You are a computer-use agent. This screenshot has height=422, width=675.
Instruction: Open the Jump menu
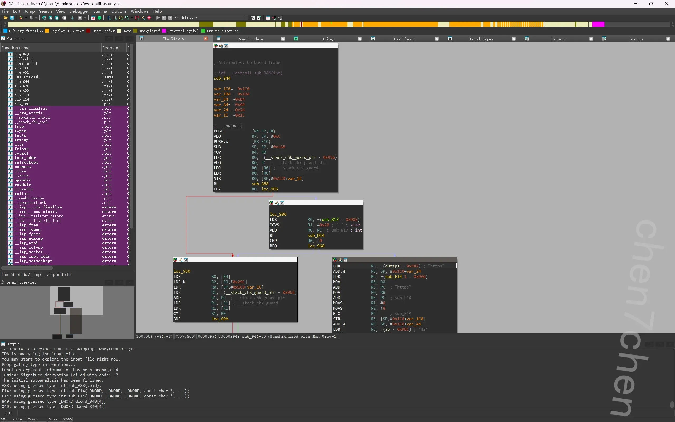pos(29,11)
